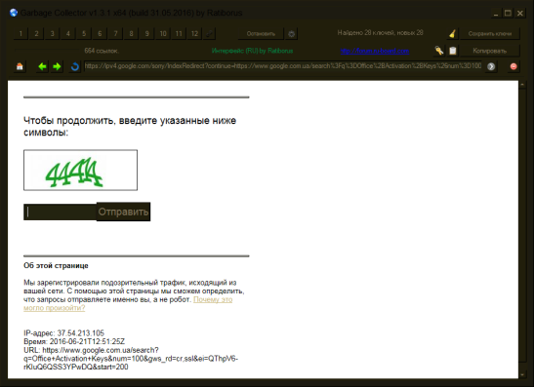
Task: Click the link icon after button 12
Action: click(x=210, y=34)
